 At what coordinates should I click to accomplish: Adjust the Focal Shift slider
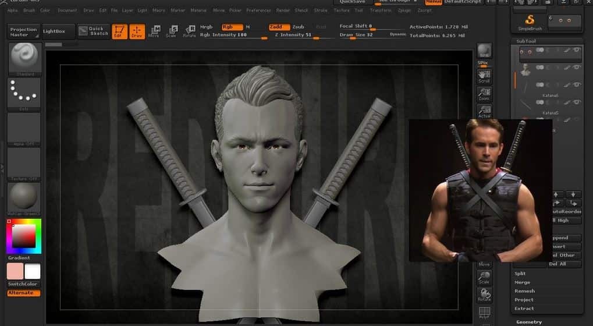(x=371, y=26)
